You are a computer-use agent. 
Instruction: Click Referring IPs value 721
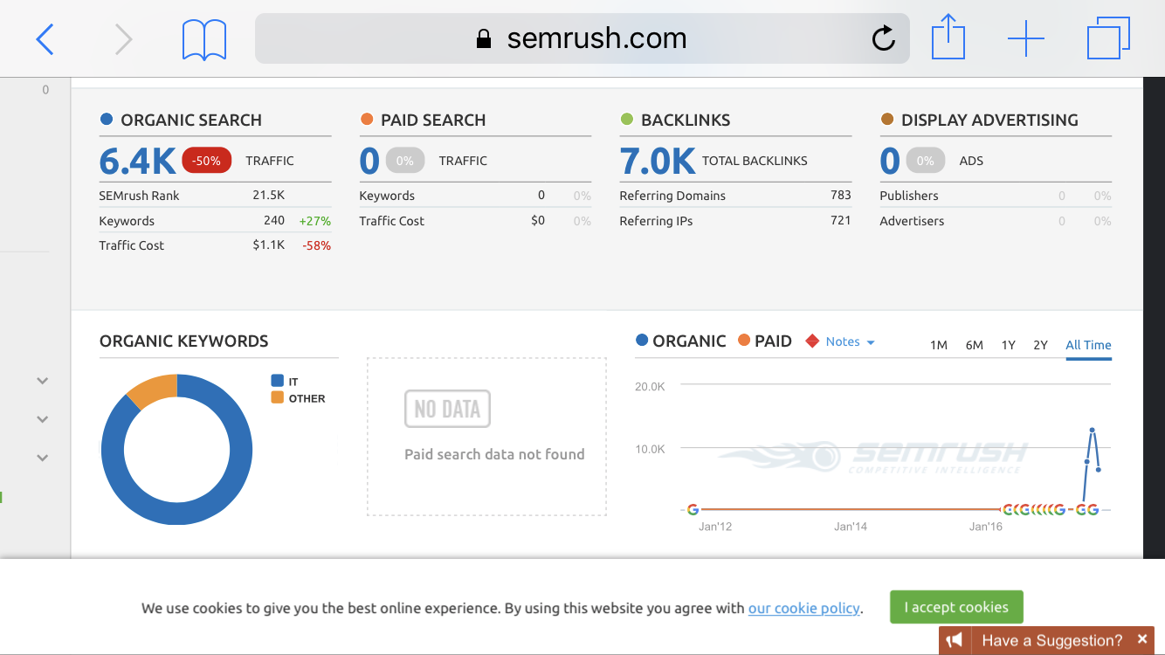point(841,221)
